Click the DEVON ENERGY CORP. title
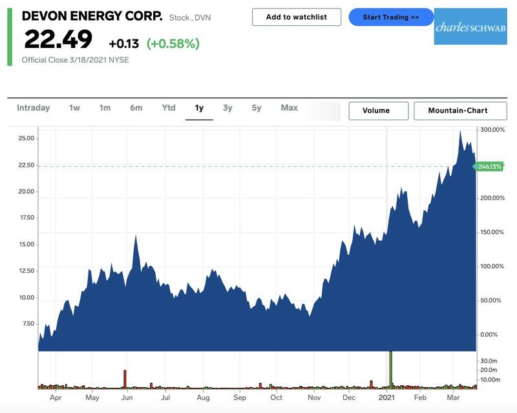The image size is (517, 413). coord(92,16)
